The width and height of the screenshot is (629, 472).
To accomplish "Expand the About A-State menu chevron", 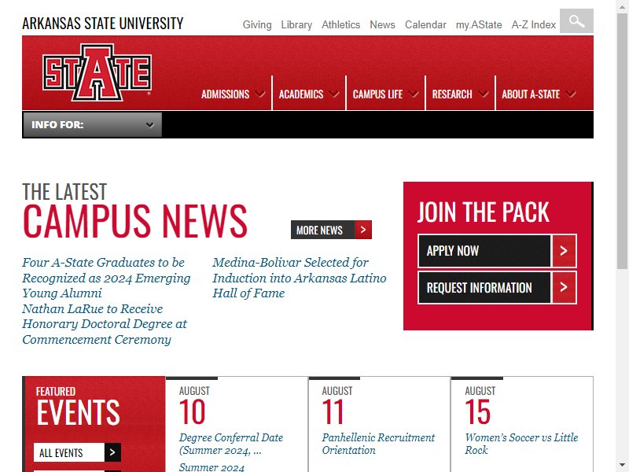I will click(571, 94).
